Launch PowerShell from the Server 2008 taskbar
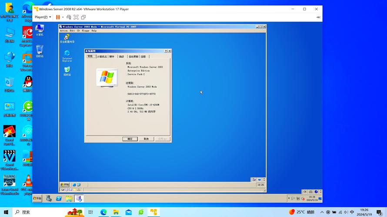The image size is (387, 217). pos(59,198)
